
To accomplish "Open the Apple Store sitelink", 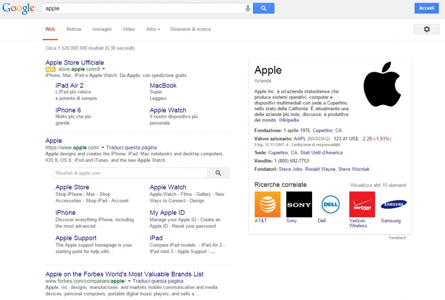I will click(x=73, y=187).
